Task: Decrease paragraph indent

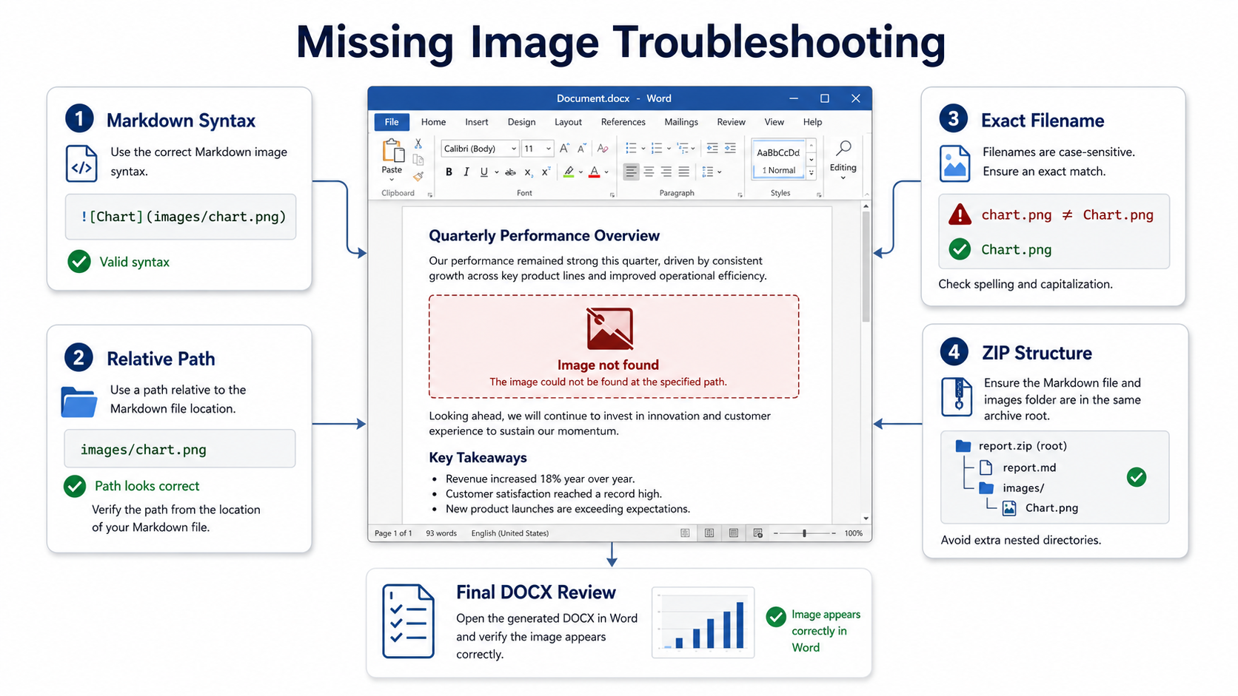Action: (x=712, y=148)
